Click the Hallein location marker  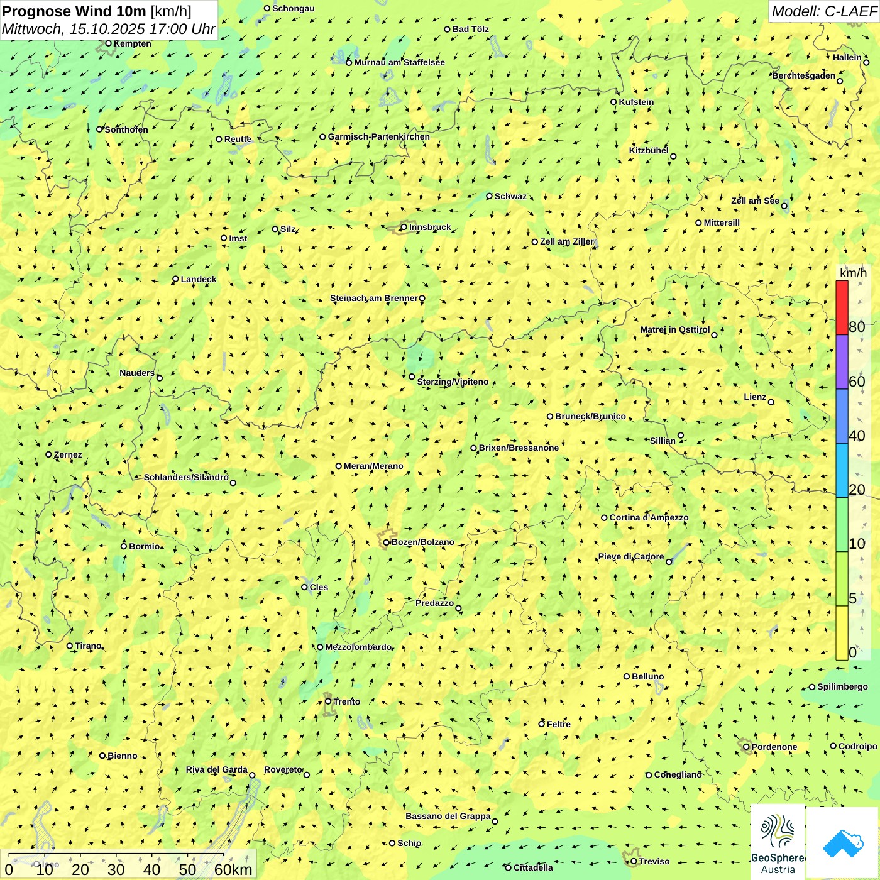(866, 62)
